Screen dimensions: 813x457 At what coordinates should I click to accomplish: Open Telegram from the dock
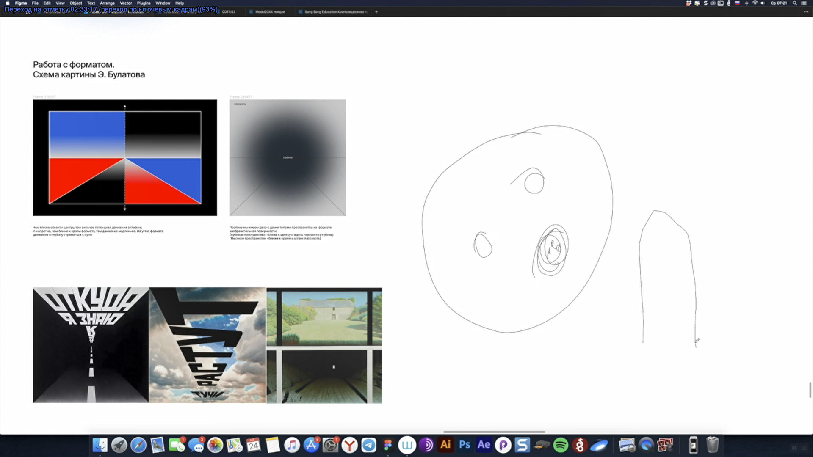369,445
